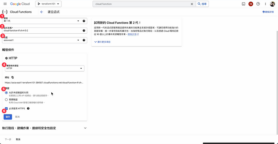Open the trigger type dropdown showing HTTP

45,68
